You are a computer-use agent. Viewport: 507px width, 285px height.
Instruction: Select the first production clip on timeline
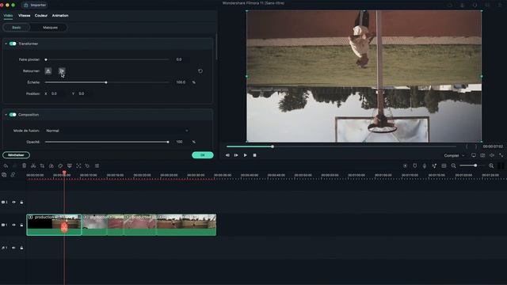click(54, 225)
